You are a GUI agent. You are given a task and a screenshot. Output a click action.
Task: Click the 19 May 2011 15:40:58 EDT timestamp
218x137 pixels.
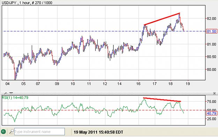tap(98, 132)
